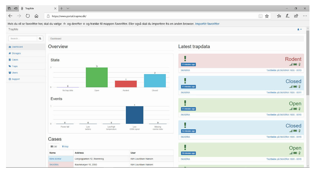Refresh the page using browser reload icon

click(x=28, y=16)
